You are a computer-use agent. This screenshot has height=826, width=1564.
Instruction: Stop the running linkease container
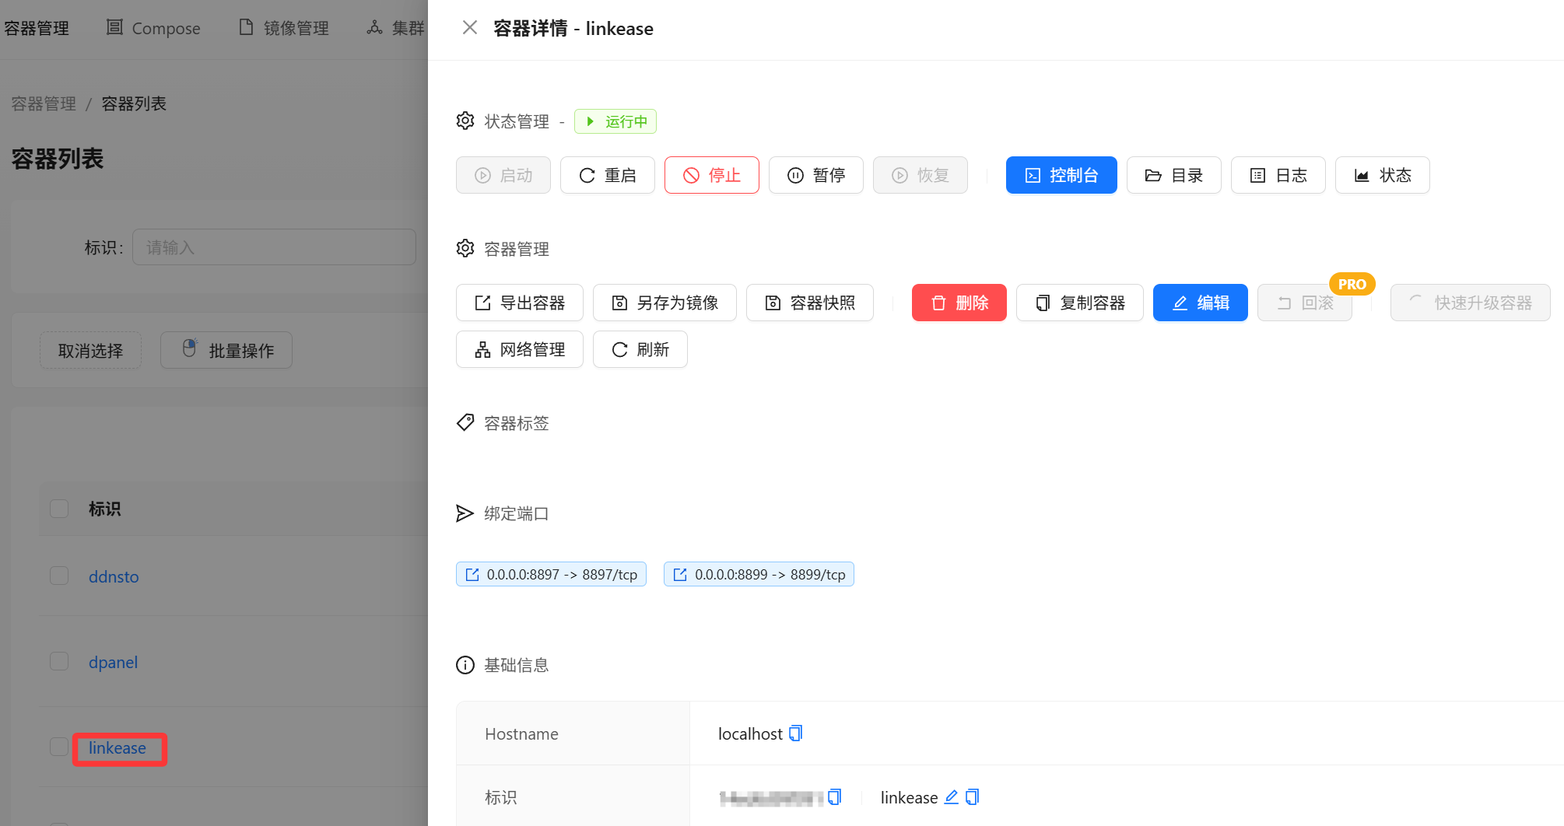711,175
